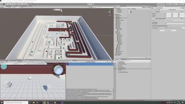Screen dimensions: 185x104
Task: Click the Rotation Y field
Action: pos(175,15)
